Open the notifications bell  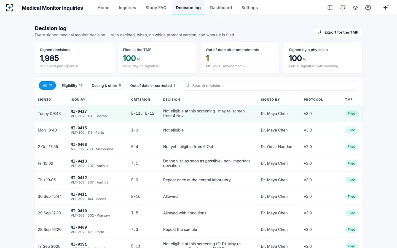pos(343,8)
